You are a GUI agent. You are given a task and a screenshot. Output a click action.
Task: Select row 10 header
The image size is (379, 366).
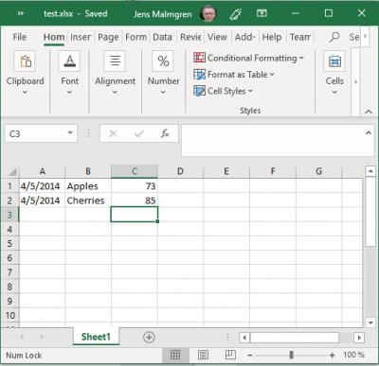[x=9, y=315]
